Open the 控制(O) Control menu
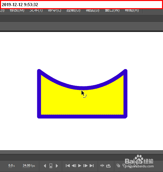The height and width of the screenshot is (172, 163). pyautogui.click(x=73, y=10)
